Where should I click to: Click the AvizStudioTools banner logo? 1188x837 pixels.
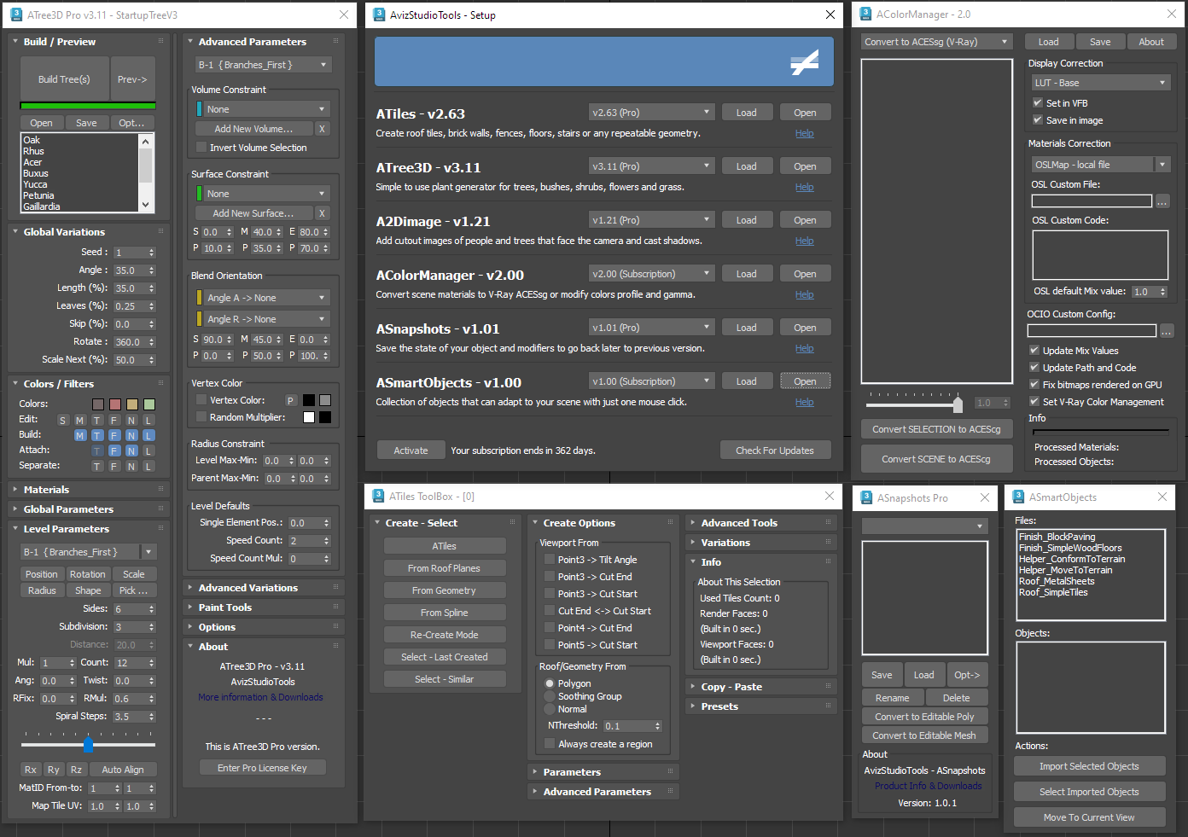click(x=804, y=61)
